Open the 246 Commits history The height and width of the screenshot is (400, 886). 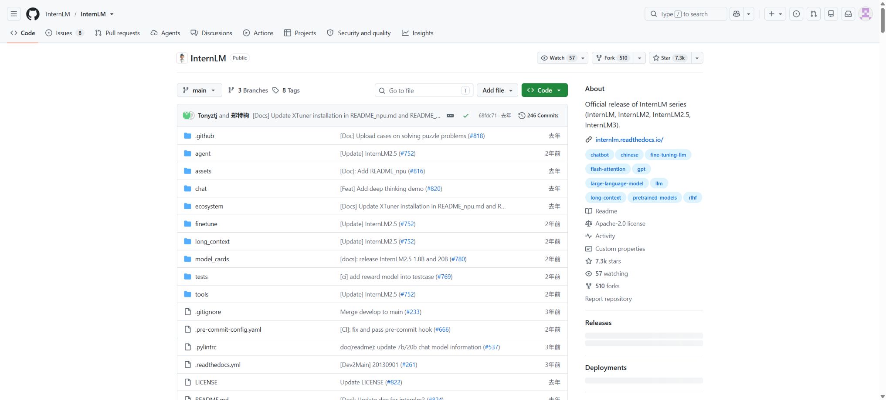click(538, 116)
